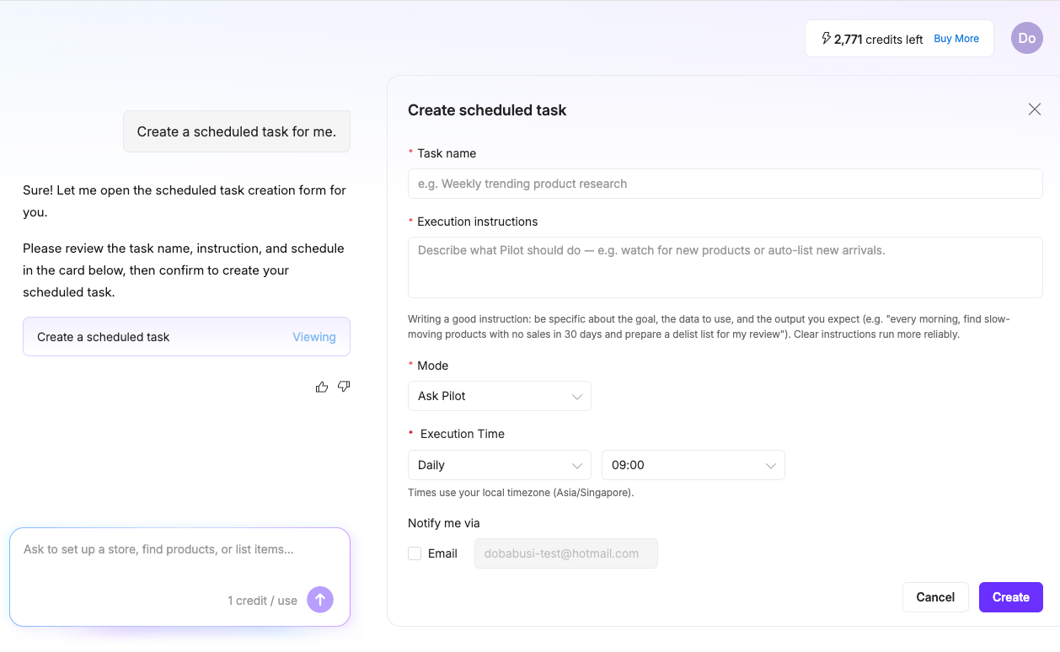1060x652 pixels.
Task: Open the Do user avatar menu
Action: click(x=1027, y=38)
